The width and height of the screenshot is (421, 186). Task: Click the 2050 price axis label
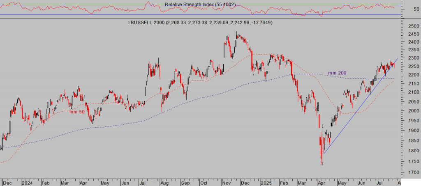pyautogui.click(x=414, y=101)
